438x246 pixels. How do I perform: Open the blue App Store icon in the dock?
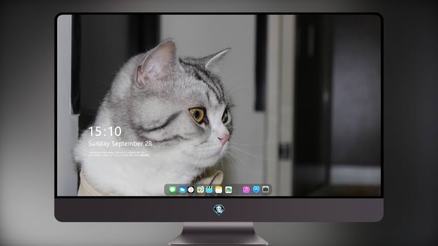(256, 189)
